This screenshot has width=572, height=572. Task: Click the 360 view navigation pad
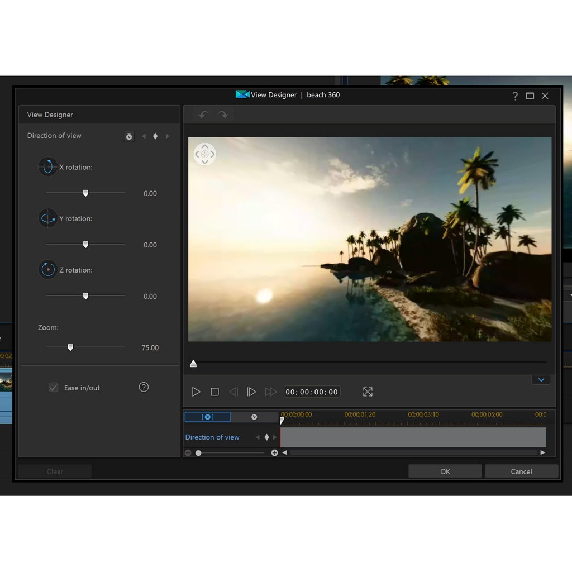204,154
